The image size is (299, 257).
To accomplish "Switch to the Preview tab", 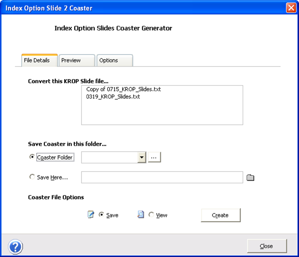I will tap(77, 60).
